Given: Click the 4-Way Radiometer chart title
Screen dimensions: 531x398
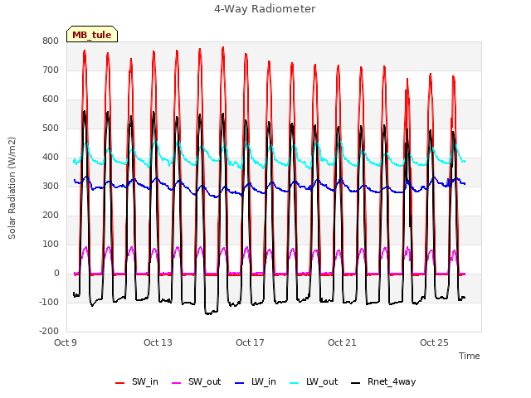Looking at the screenshot, I should [x=265, y=9].
